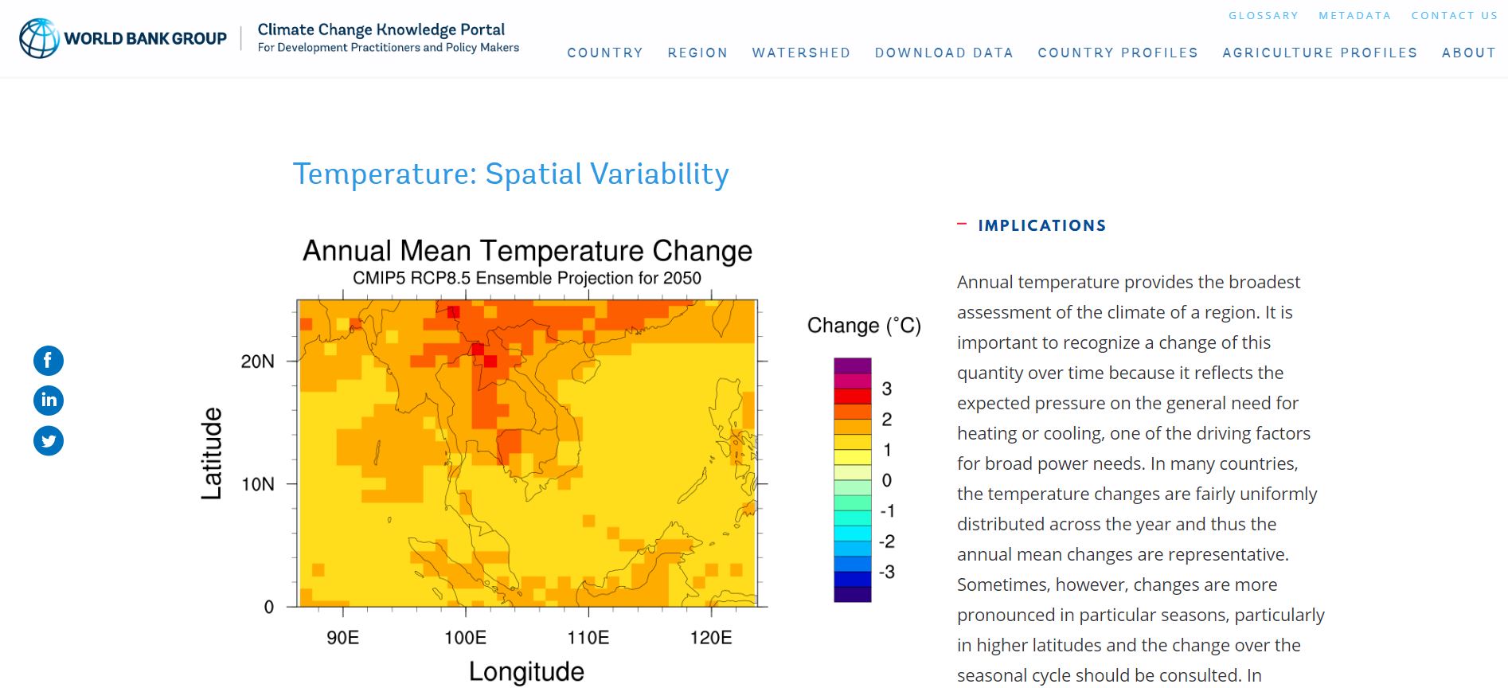Screen dimensions: 1508x688
Task: Click the red swatch in legend
Action: pyautogui.click(x=852, y=396)
